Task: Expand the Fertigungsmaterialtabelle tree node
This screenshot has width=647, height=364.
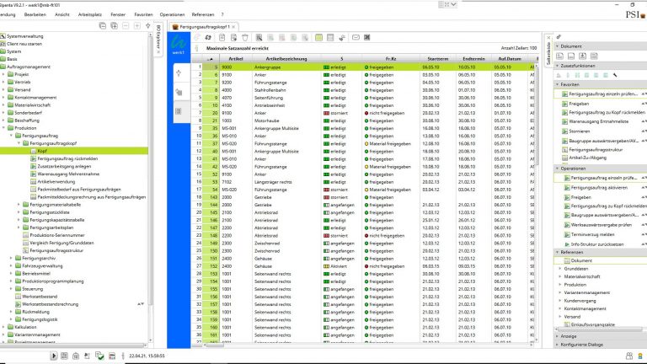Action: pos(19,205)
